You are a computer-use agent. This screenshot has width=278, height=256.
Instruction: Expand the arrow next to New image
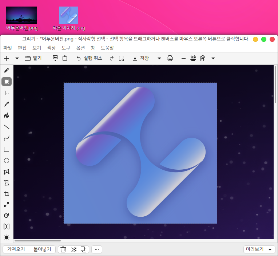[x=17, y=58]
